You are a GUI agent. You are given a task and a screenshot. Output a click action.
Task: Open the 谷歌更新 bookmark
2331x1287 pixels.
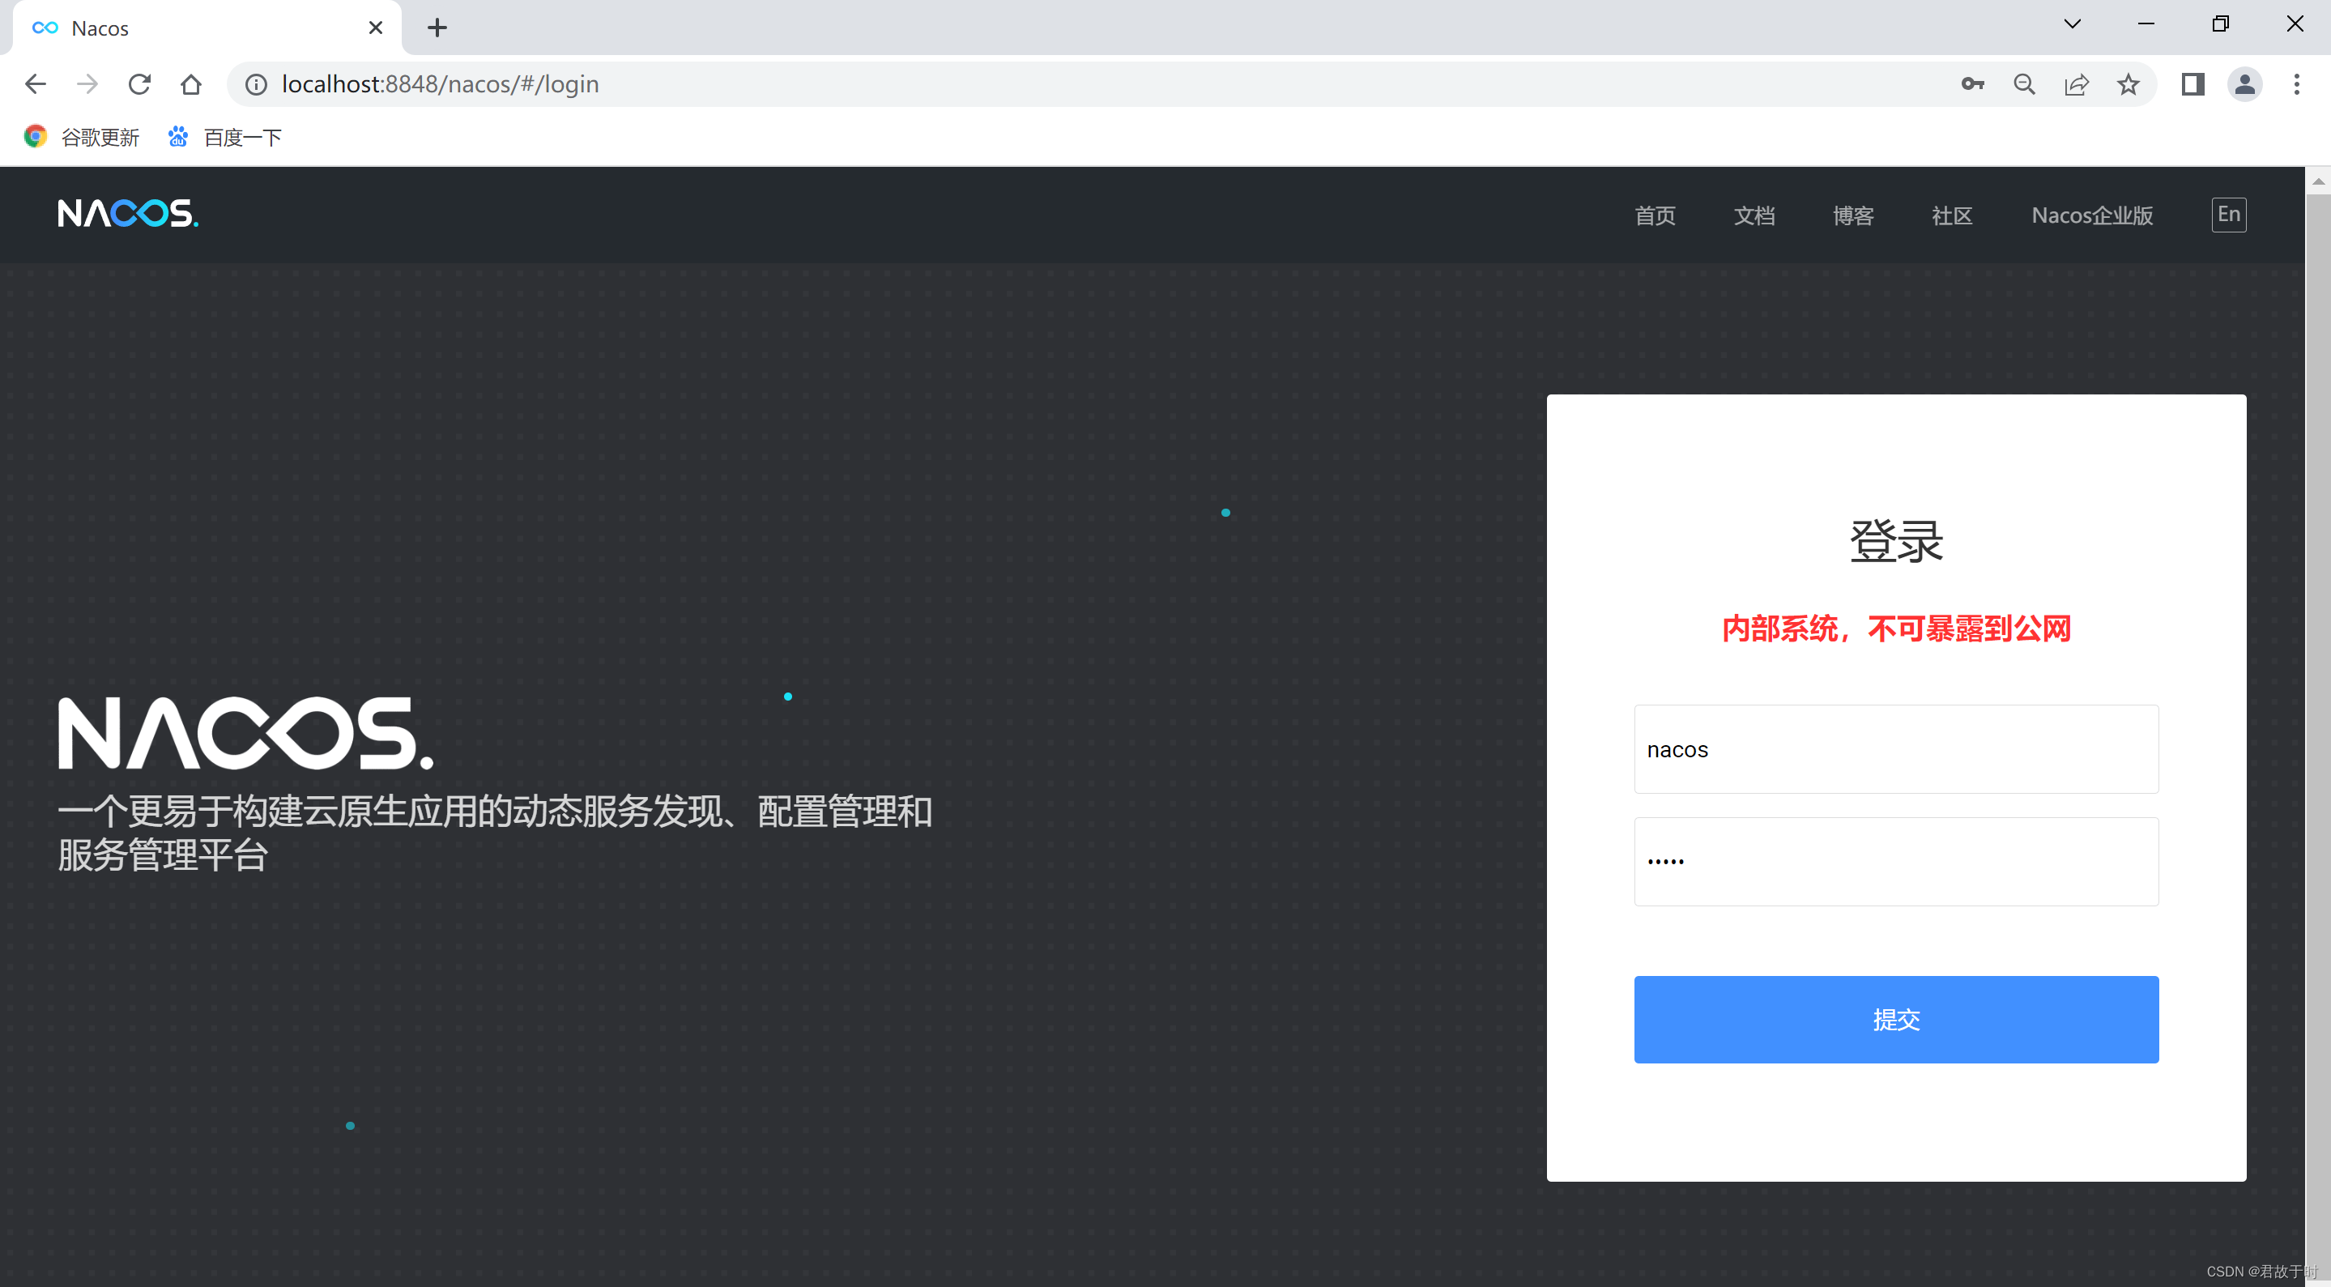[x=82, y=137]
